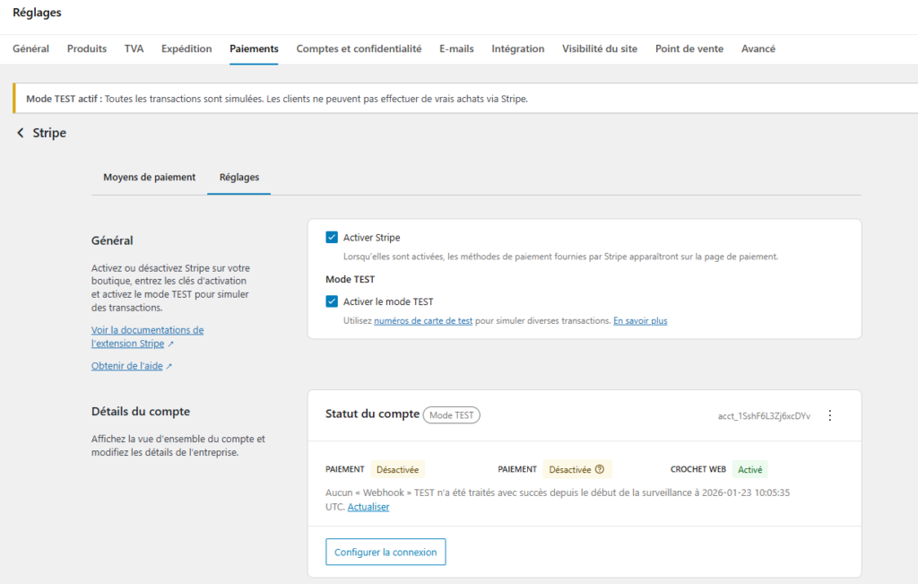The width and height of the screenshot is (918, 584).
Task: Select the Stripe Réglages sub-tab
Action: 238,177
